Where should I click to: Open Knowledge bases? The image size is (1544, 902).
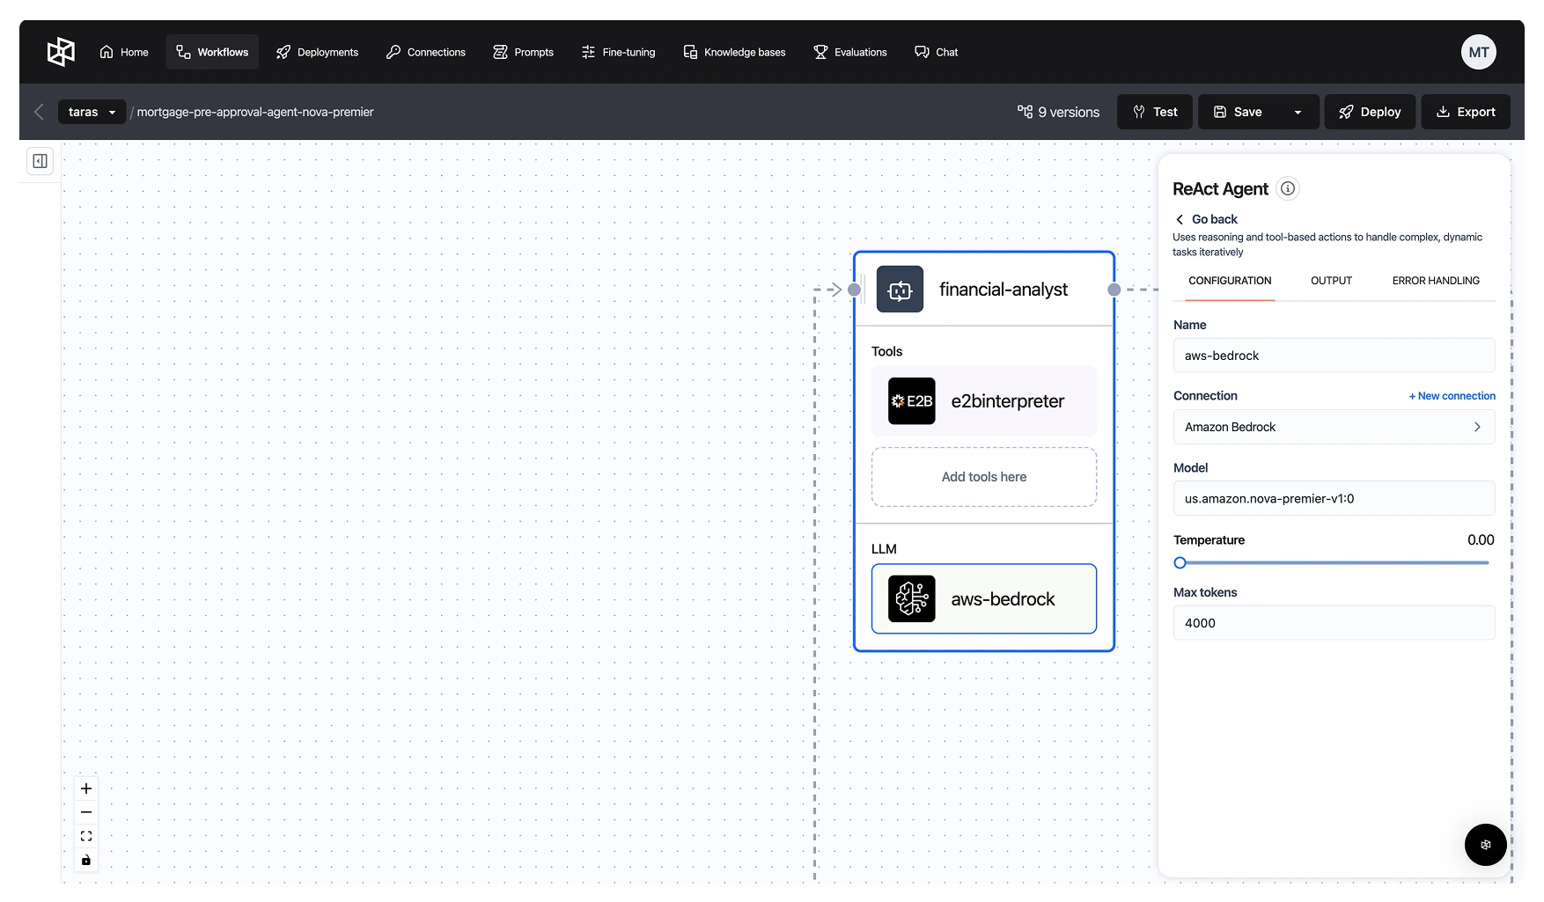tap(734, 52)
